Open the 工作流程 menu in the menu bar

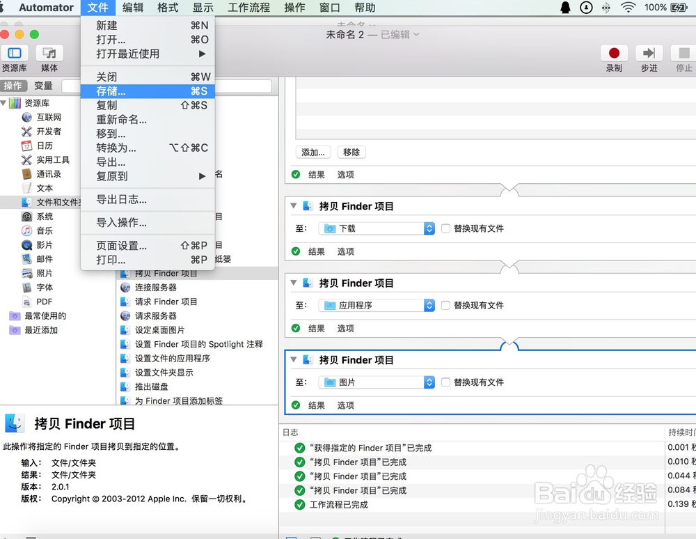[248, 7]
